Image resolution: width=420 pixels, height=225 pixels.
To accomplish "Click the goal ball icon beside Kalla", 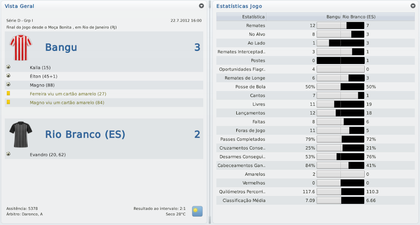I will coord(8,67).
